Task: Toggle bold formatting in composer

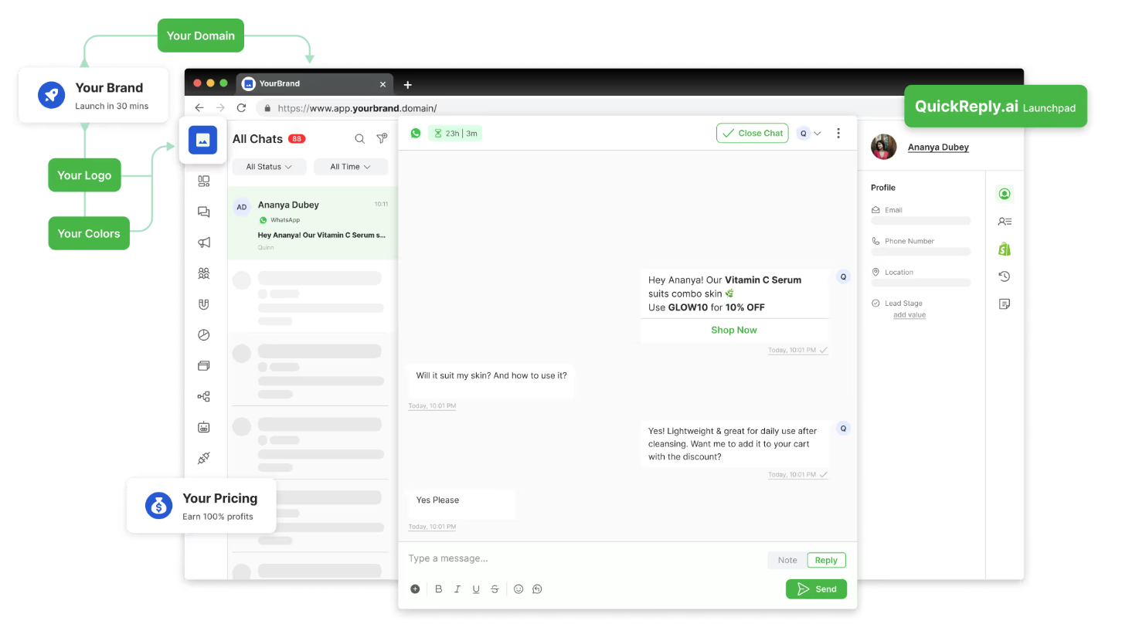Action: (439, 589)
